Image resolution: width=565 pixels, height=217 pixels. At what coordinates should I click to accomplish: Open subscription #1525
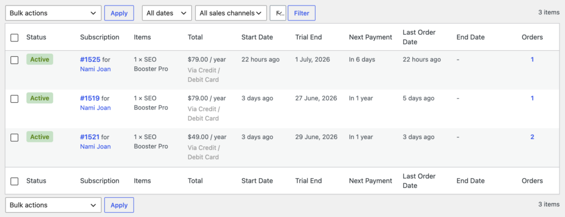(90, 60)
